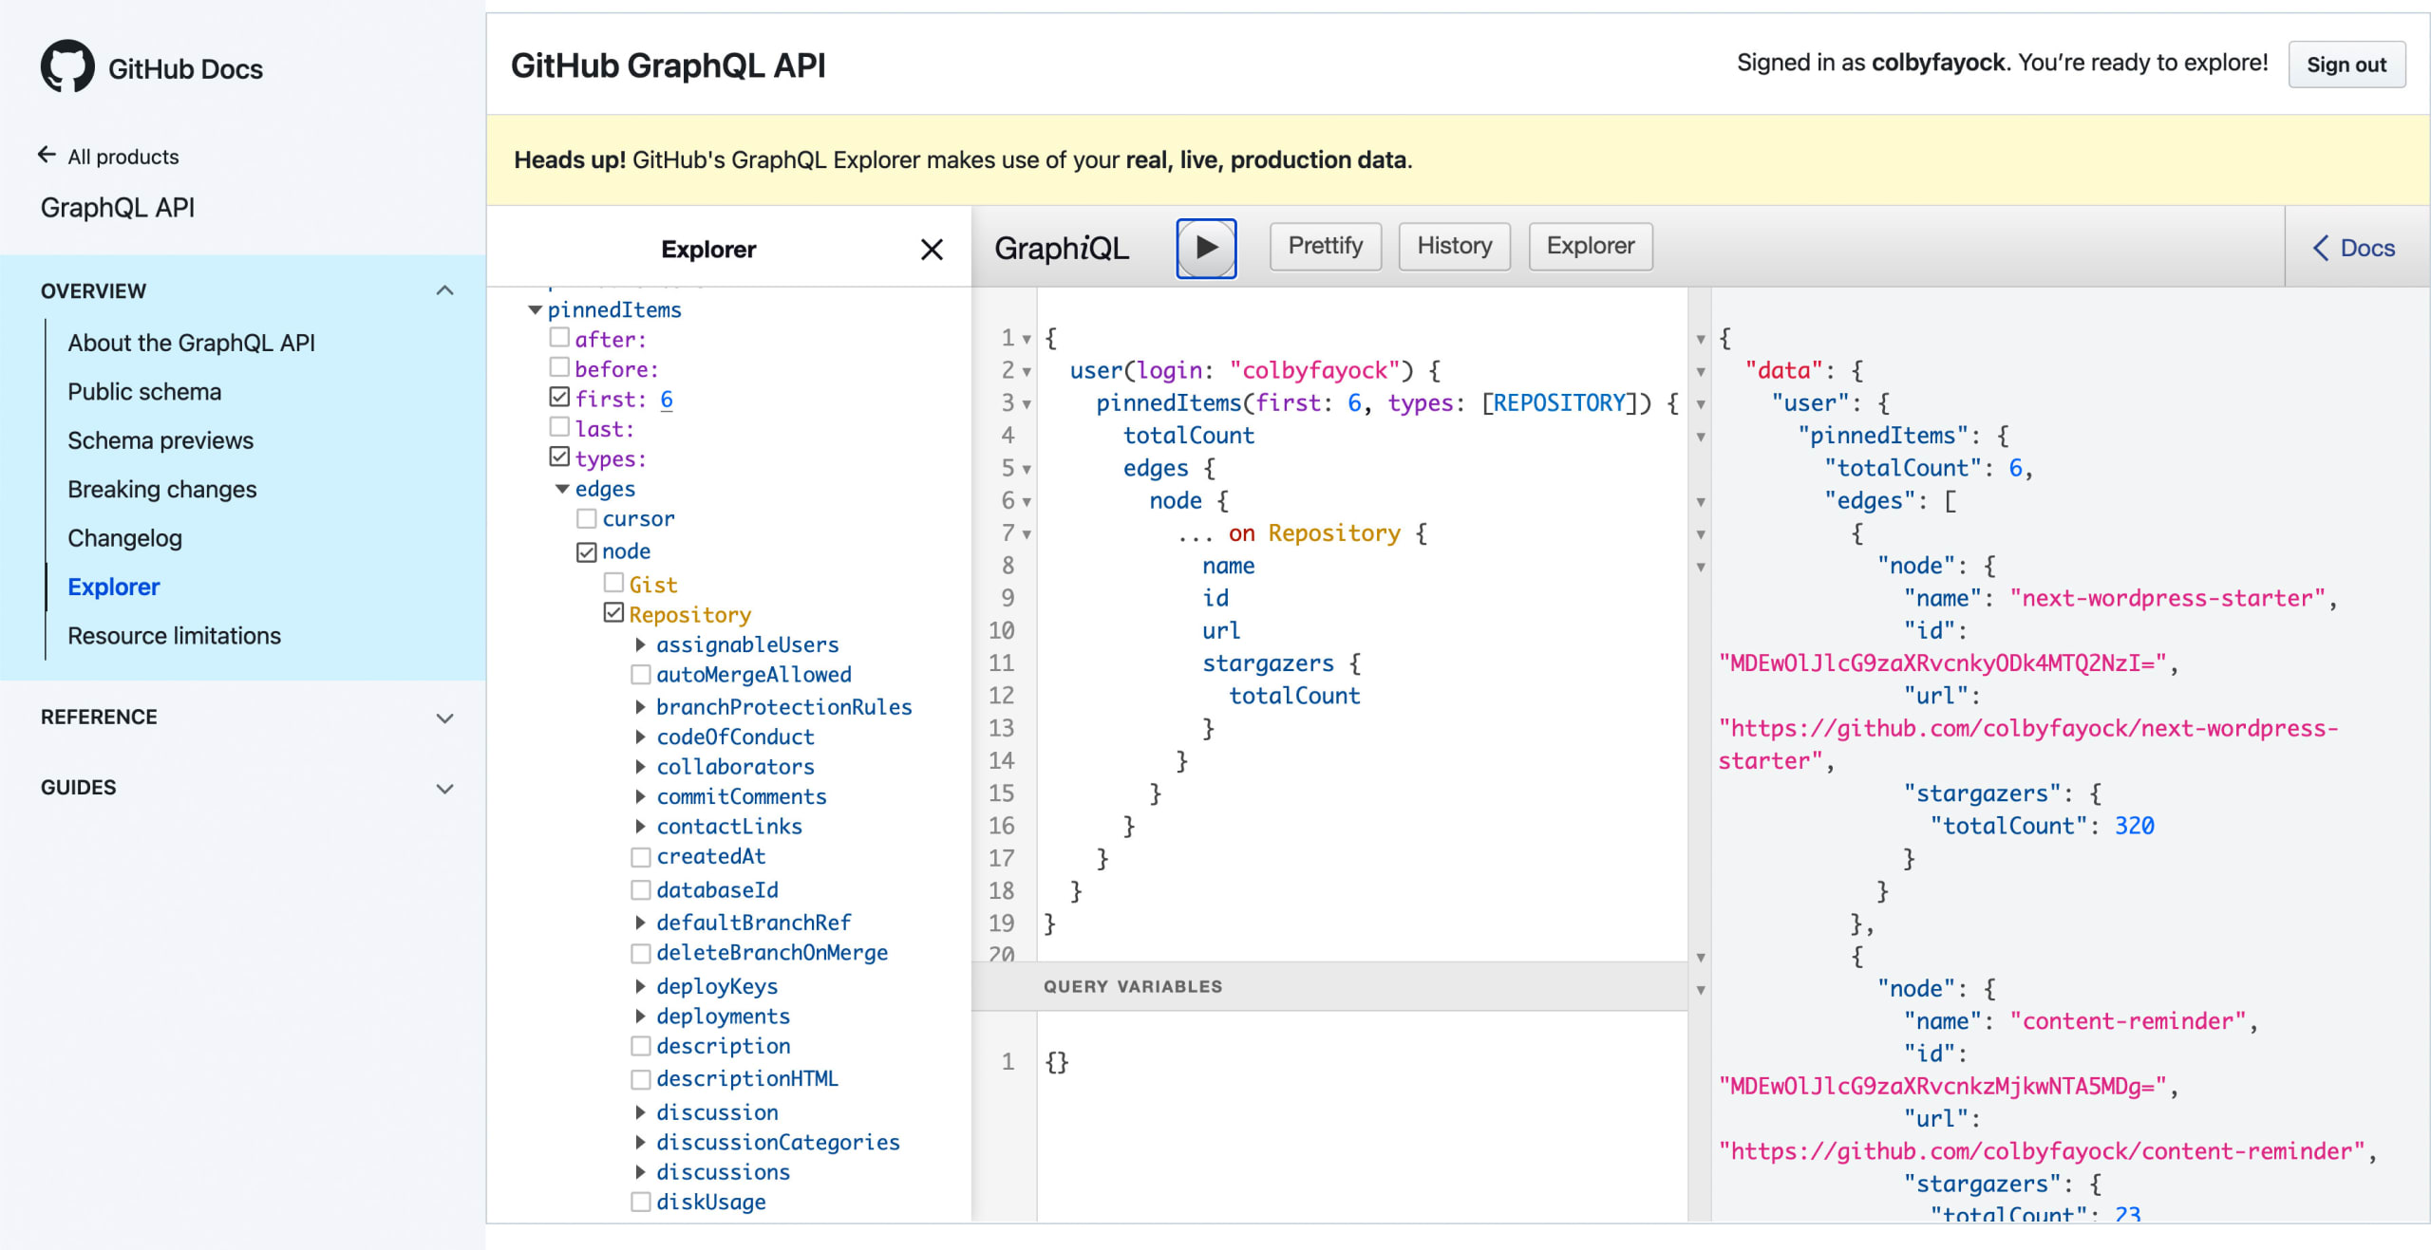Open the Changelog page

pyautogui.click(x=124, y=538)
